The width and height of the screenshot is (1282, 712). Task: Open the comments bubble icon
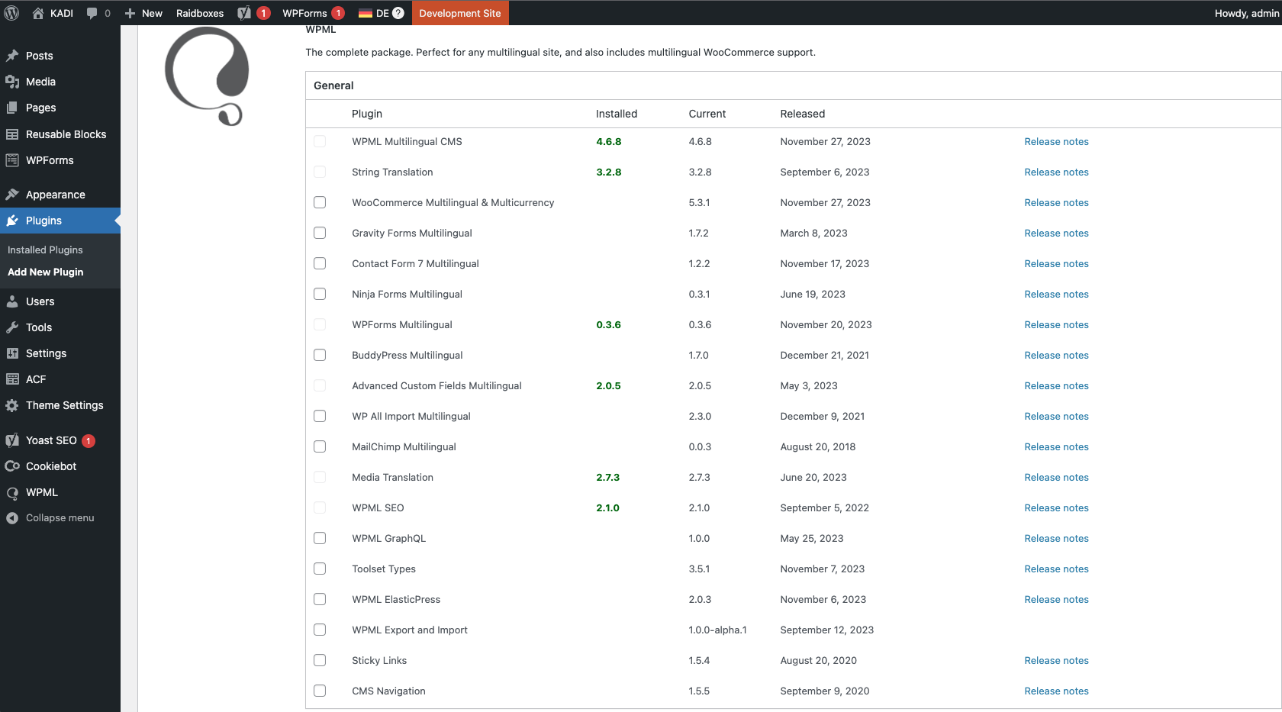(92, 13)
